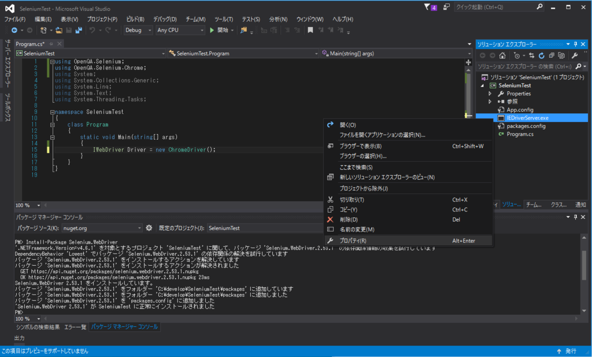The image size is (592, 357).
Task: Choose プロジェクトから除外(J) in context menu
Action: point(408,189)
